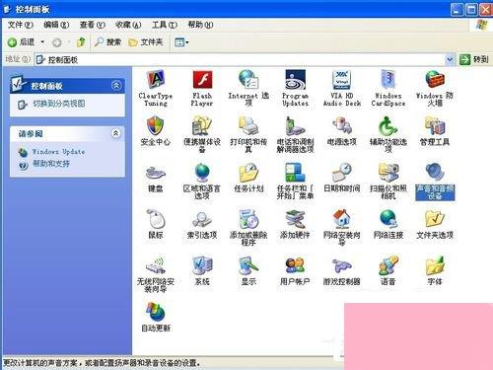Open Internet 选项 icon
The height and width of the screenshot is (370, 493).
tap(248, 80)
